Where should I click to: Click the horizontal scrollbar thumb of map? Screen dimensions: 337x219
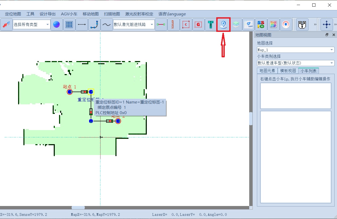point(78,208)
